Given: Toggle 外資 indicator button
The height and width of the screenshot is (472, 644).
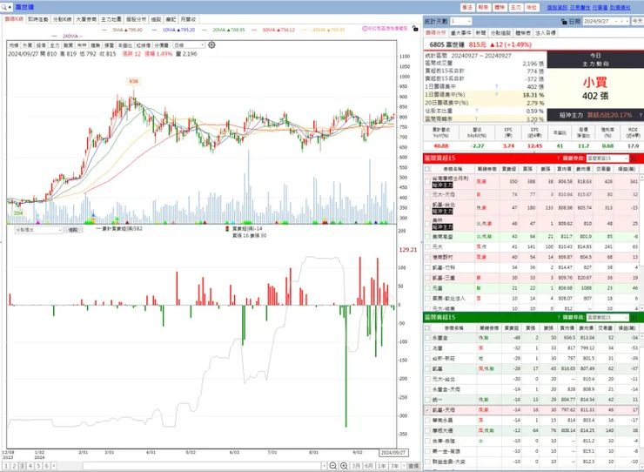Looking at the screenshot, I should tap(28, 45).
